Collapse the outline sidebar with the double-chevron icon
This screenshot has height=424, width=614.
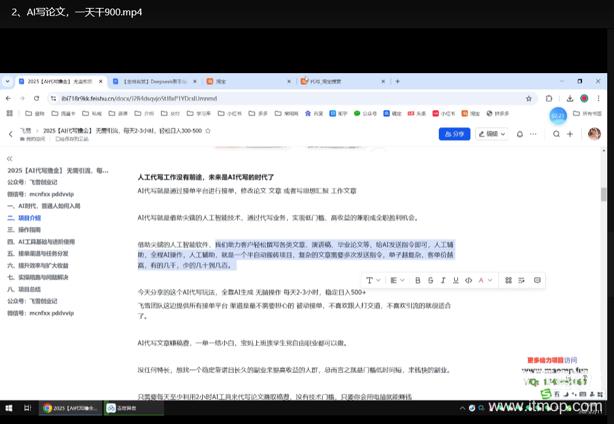pos(10,157)
